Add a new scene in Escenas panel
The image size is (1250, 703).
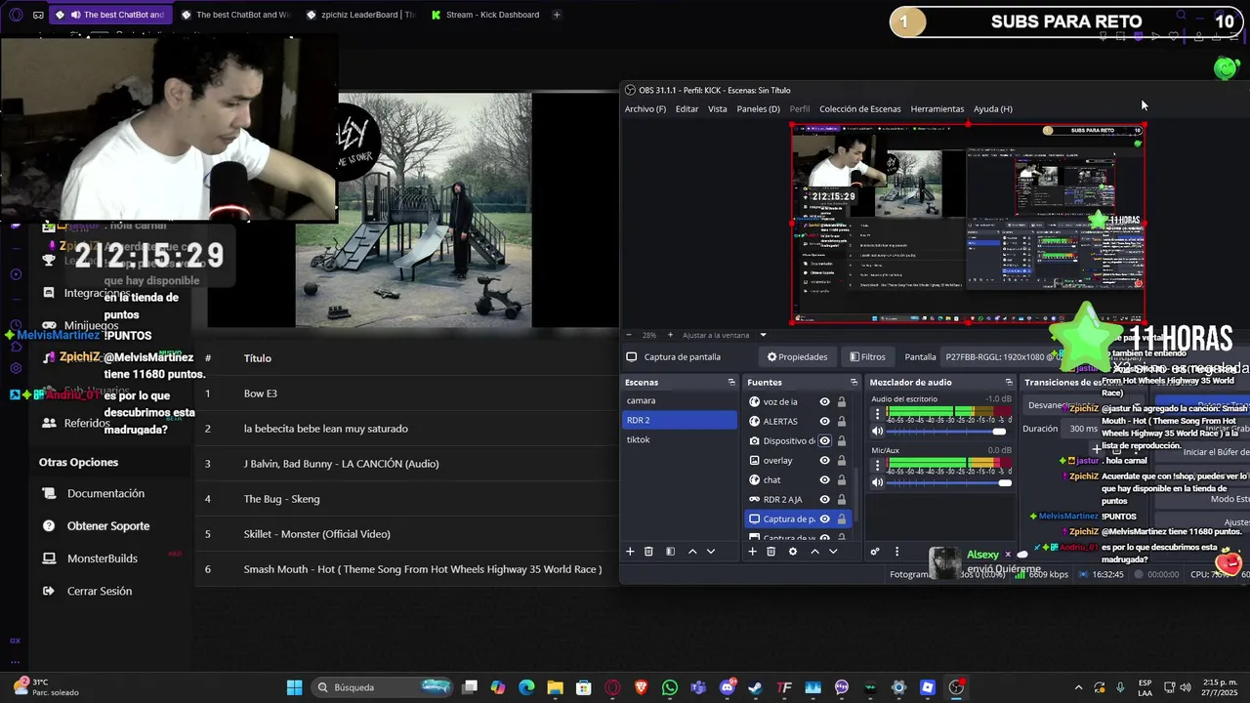pyautogui.click(x=630, y=552)
